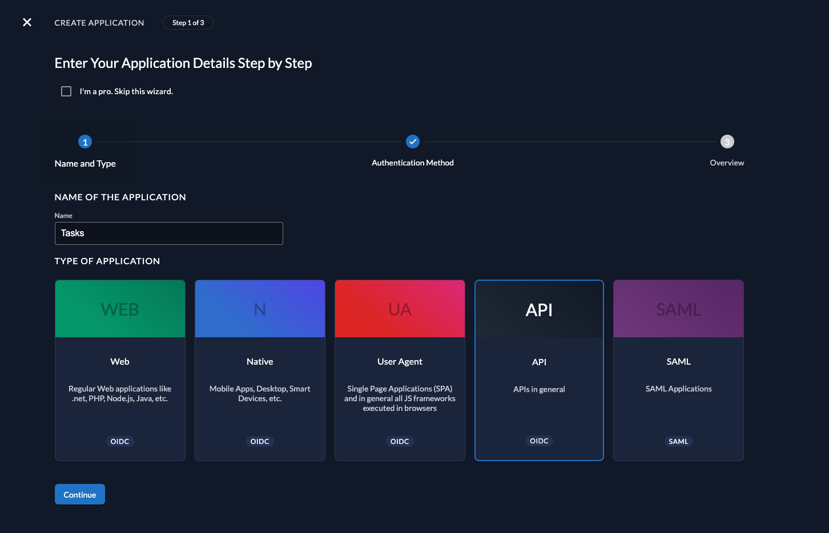The width and height of the screenshot is (829, 533).
Task: Click the Overview step label
Action: [x=727, y=163]
